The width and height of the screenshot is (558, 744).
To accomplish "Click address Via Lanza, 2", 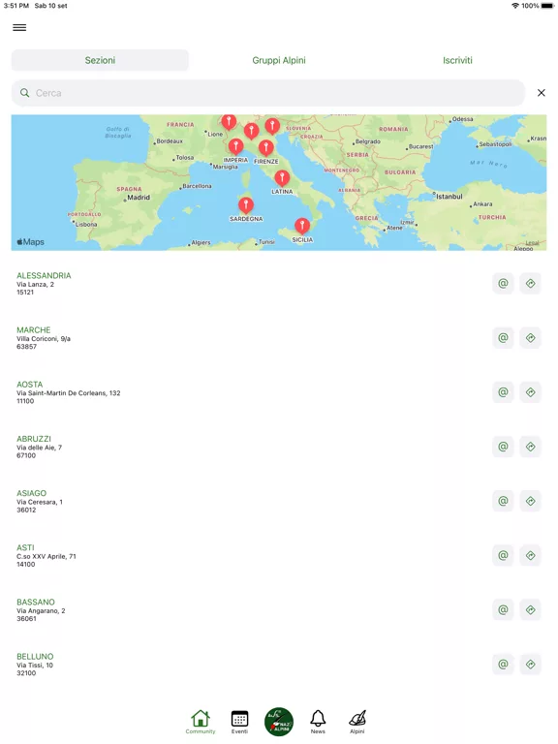I will [x=35, y=284].
